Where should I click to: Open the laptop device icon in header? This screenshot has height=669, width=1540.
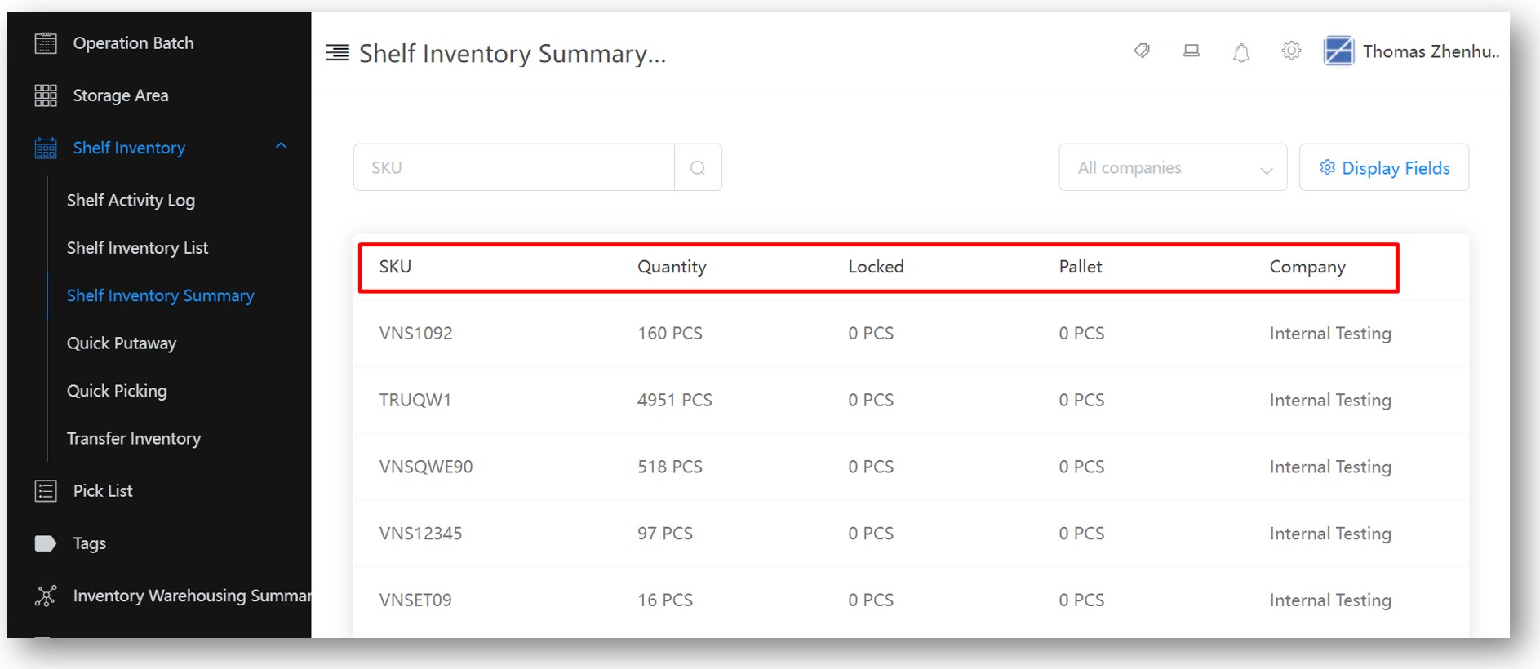coord(1192,51)
